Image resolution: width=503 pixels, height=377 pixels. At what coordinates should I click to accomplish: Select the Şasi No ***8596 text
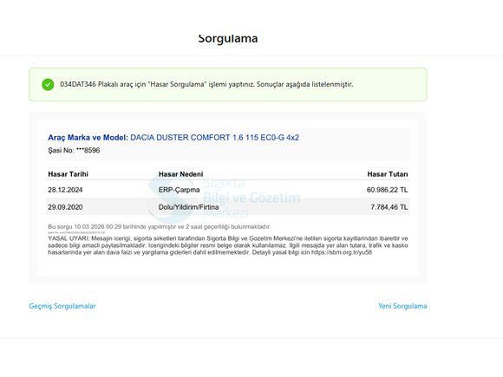point(74,150)
